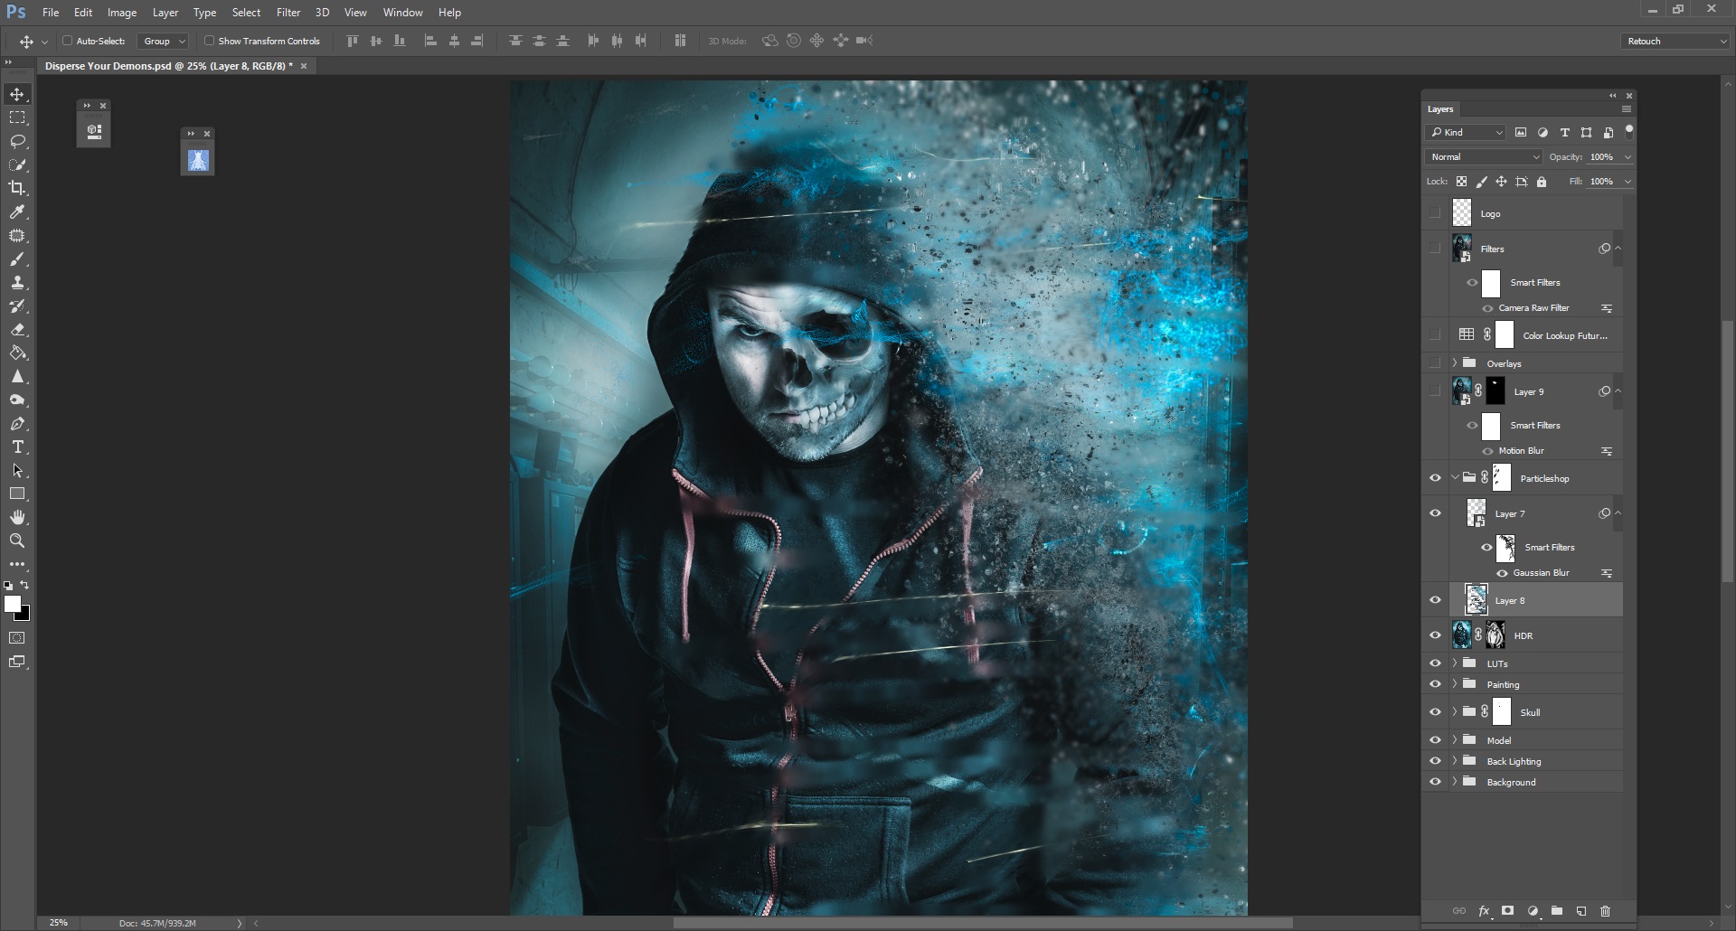Open the Retouch workspace dropdown
Image resolution: width=1736 pixels, height=931 pixels.
pos(1674,41)
